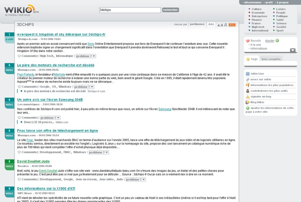Screen dimensions: 301x202
Task: Click the news sur wikio icon
Action: (248, 80)
